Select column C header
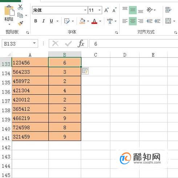 click(96, 55)
